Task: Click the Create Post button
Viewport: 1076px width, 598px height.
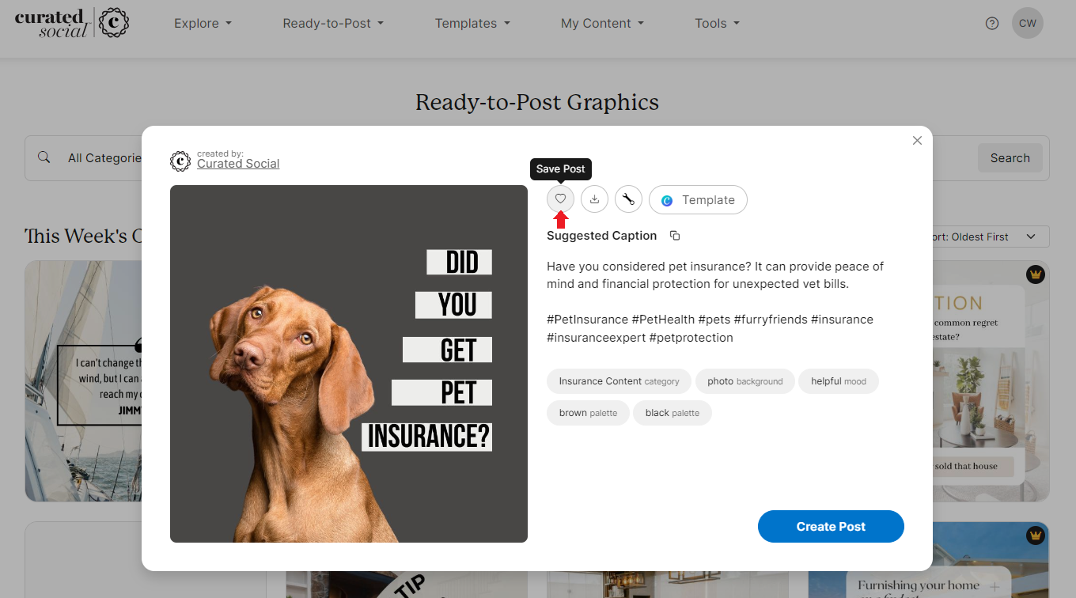Action: [831, 526]
